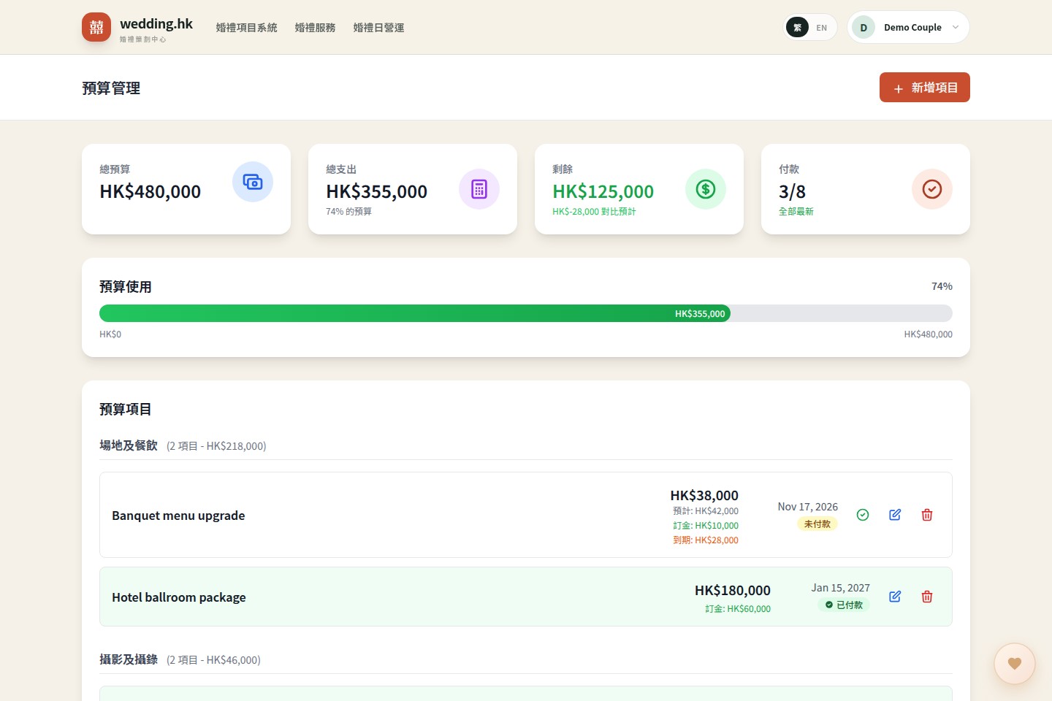
Task: Click the (2 項目 - HK$46,000) summary text
Action: tap(213, 660)
